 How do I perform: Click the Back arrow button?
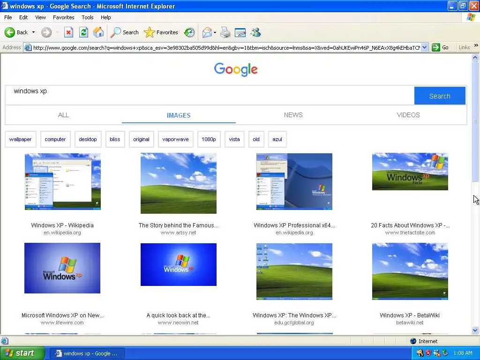click(x=16, y=32)
